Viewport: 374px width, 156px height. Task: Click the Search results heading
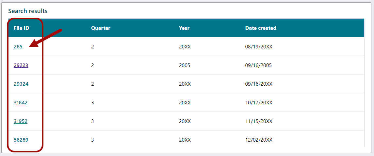[x=28, y=11]
